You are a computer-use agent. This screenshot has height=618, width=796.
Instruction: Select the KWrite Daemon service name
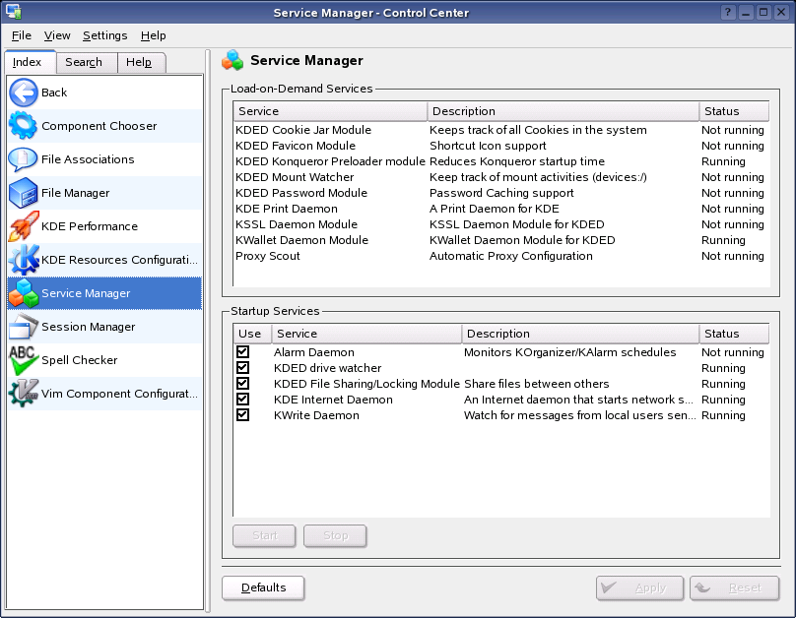click(316, 415)
